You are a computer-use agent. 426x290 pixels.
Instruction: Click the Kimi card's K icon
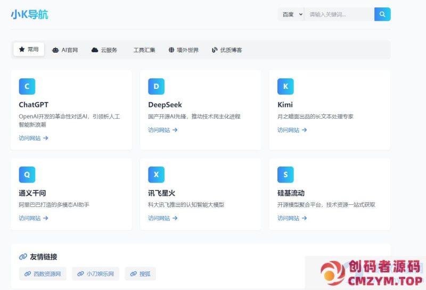285,86
